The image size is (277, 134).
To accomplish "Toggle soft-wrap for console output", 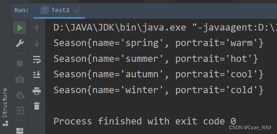I will point(37,59).
